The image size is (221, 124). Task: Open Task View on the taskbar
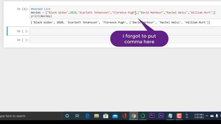77,116
